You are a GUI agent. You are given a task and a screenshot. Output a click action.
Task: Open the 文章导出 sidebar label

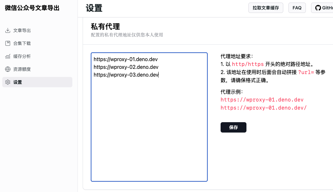[22, 30]
